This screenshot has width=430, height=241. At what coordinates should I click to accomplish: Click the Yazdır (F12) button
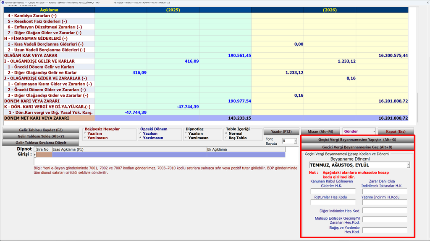point(281,131)
